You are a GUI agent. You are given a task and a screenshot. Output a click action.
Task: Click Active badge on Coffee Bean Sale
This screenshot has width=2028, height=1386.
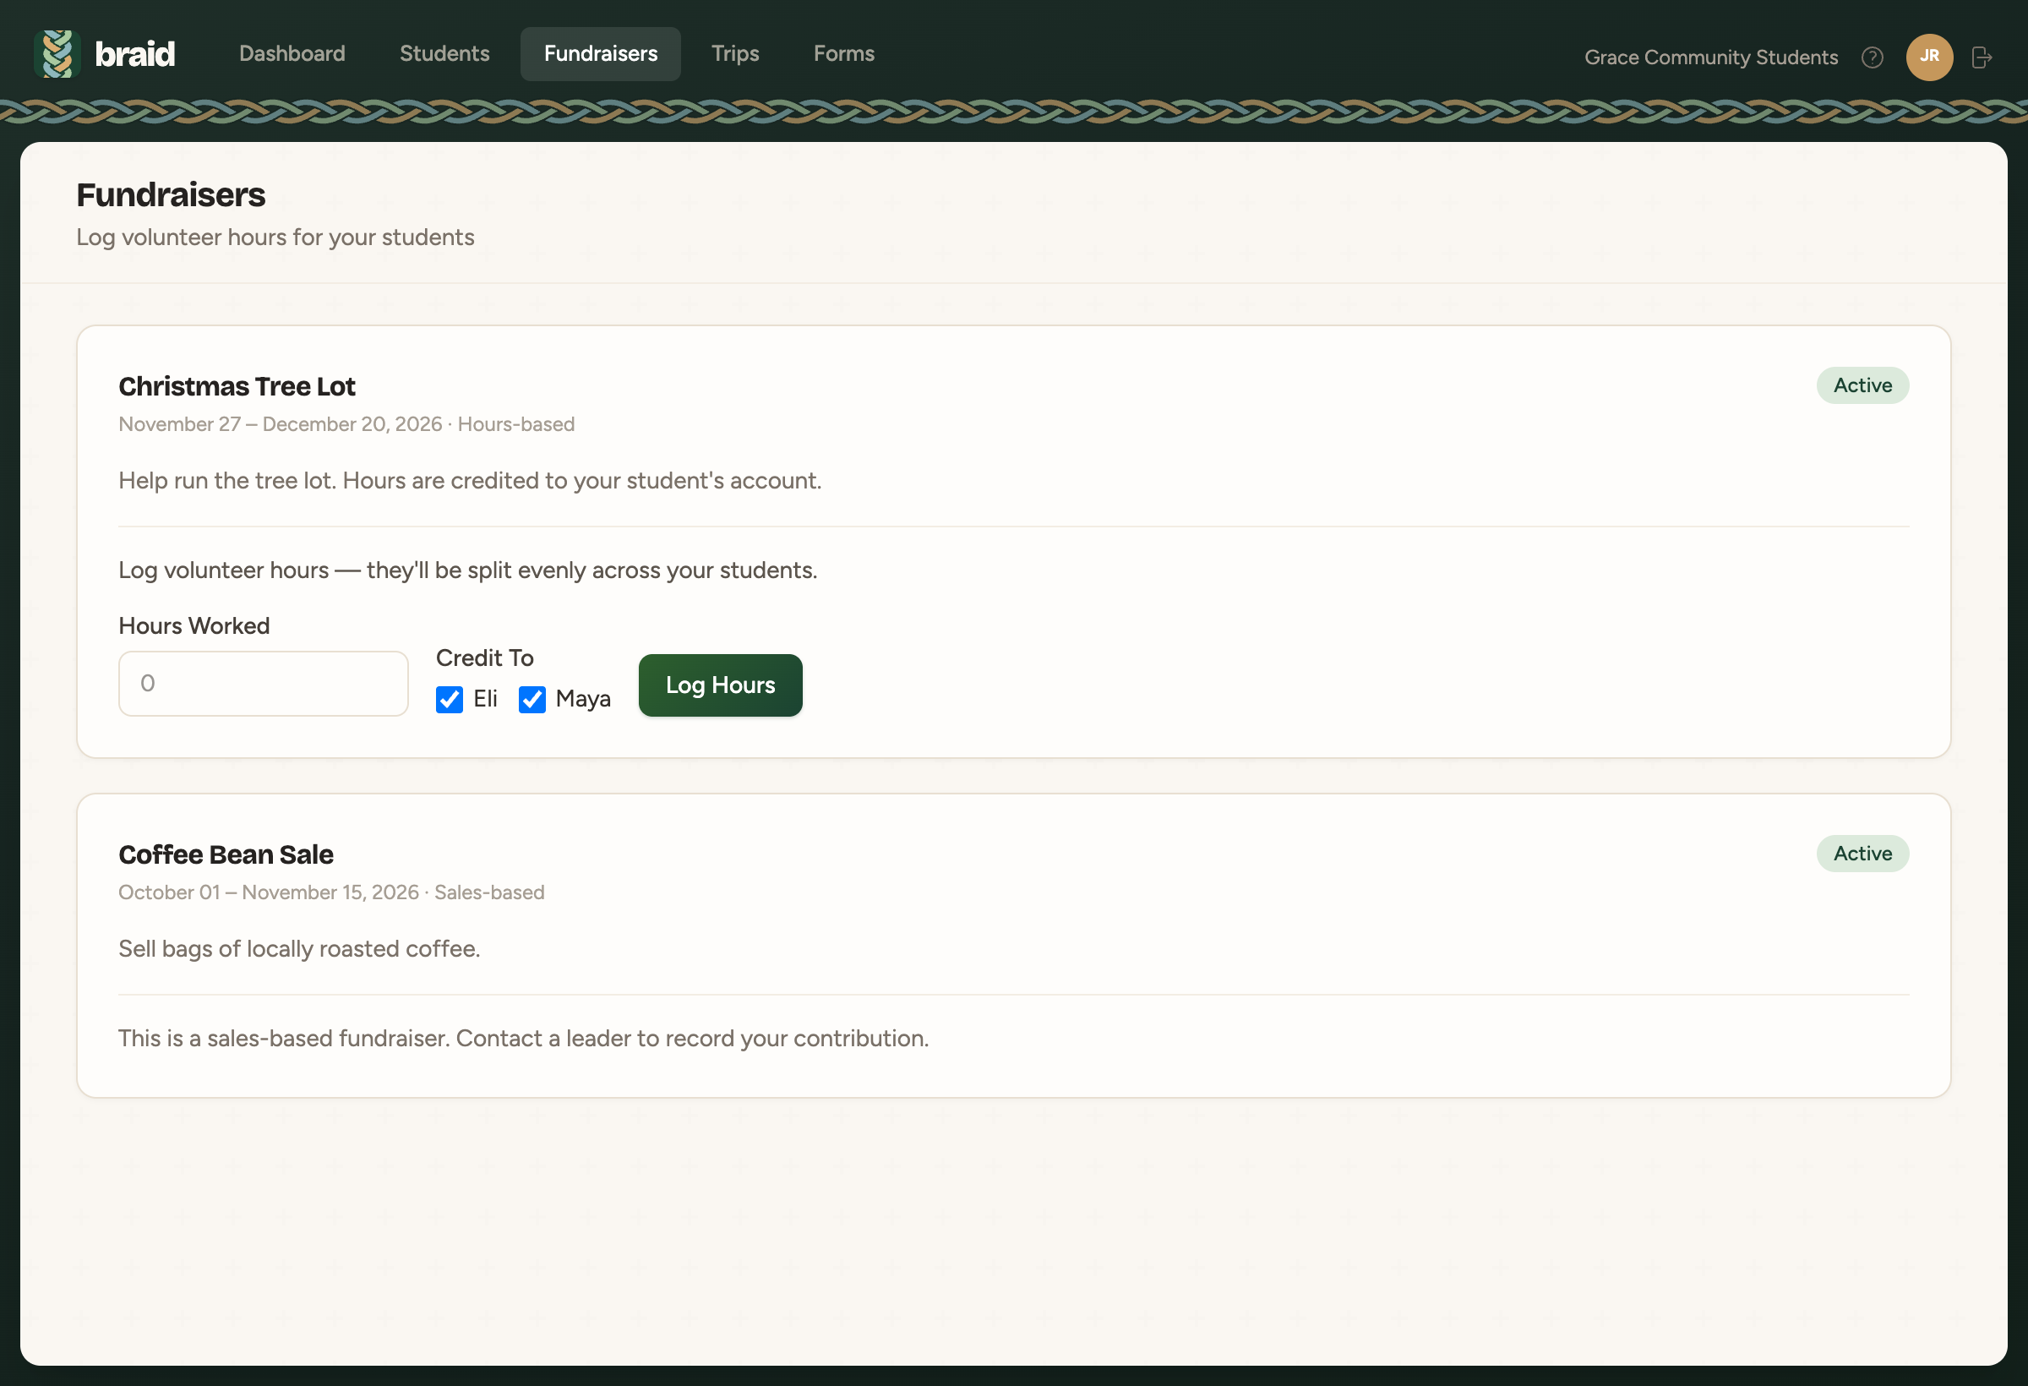click(x=1862, y=854)
